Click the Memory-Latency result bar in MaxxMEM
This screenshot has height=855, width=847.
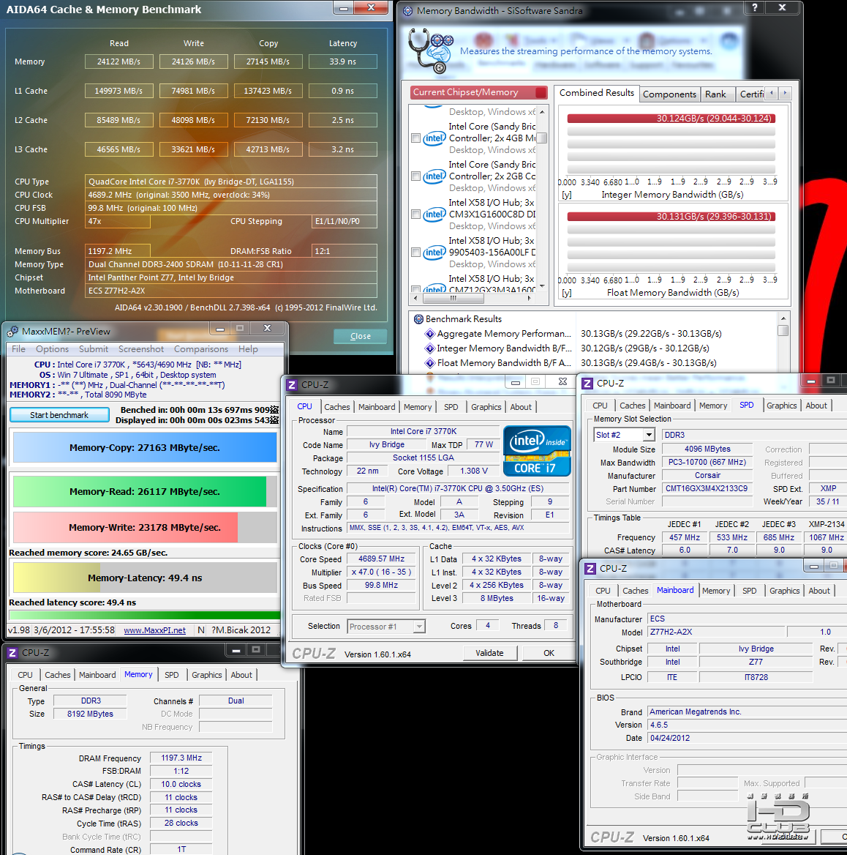coord(145,578)
